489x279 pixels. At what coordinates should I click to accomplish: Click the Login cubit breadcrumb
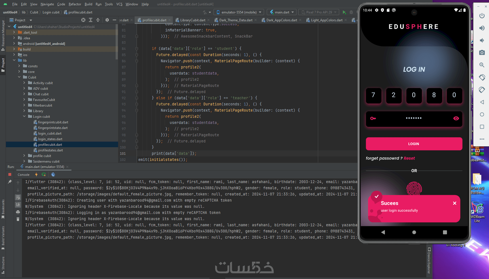coord(51,12)
